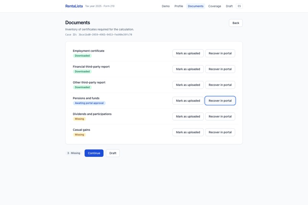This screenshot has width=308, height=205.
Task: Click the Financial third-party report title
Action: pos(91,67)
